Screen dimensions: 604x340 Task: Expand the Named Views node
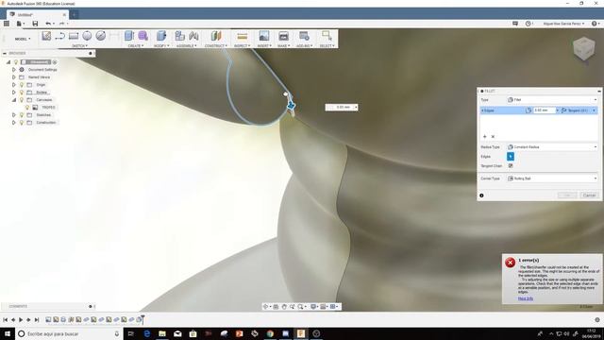pos(14,77)
